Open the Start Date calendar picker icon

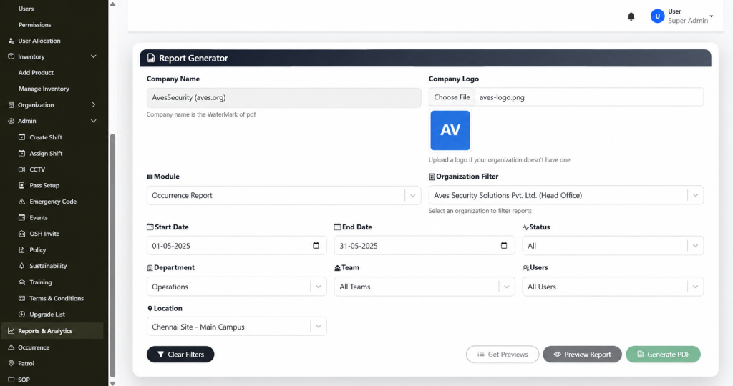click(x=316, y=245)
